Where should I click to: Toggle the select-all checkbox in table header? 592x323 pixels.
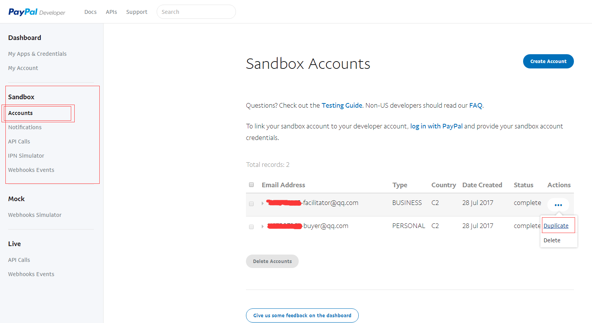(251, 185)
